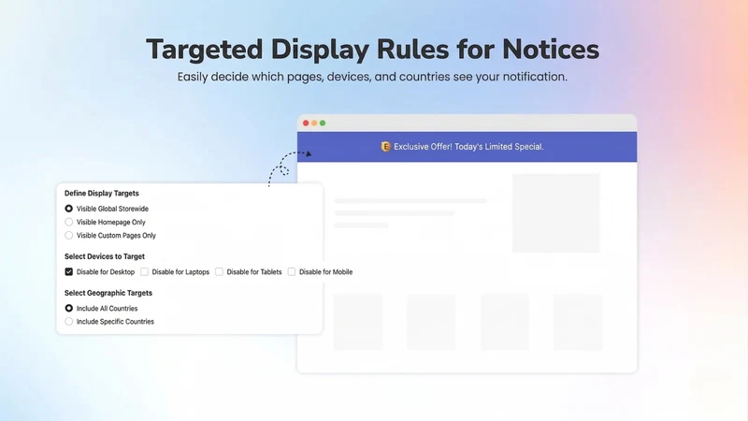
Task: Click the Exclusive Offer banner text
Action: (x=468, y=147)
